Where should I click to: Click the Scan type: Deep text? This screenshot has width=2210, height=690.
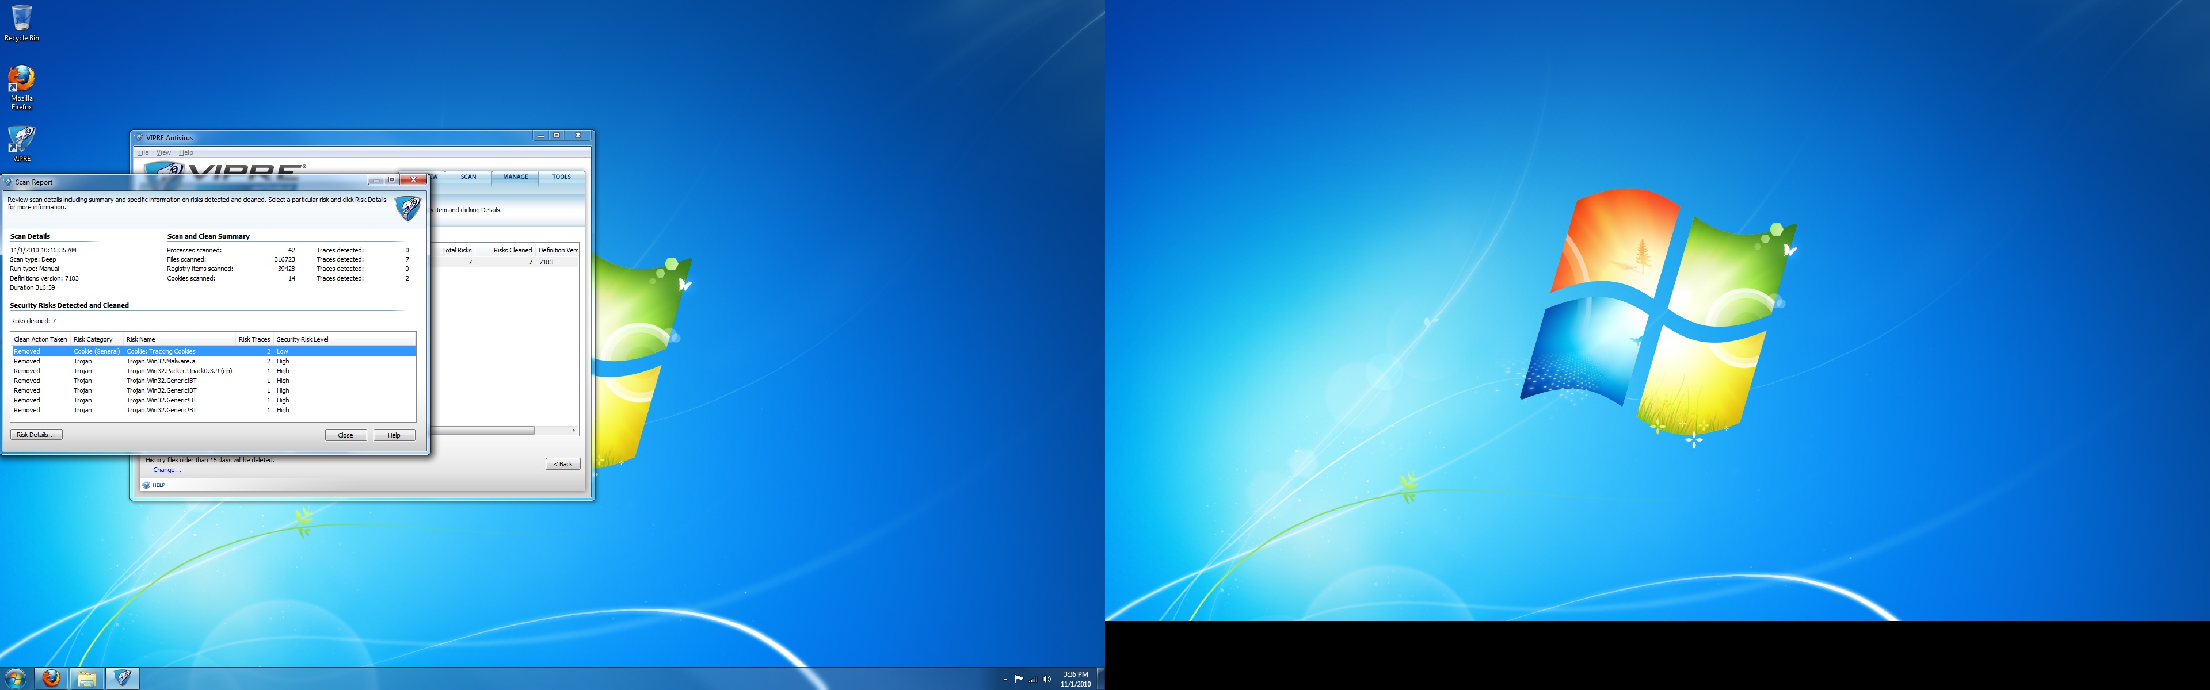point(33,260)
